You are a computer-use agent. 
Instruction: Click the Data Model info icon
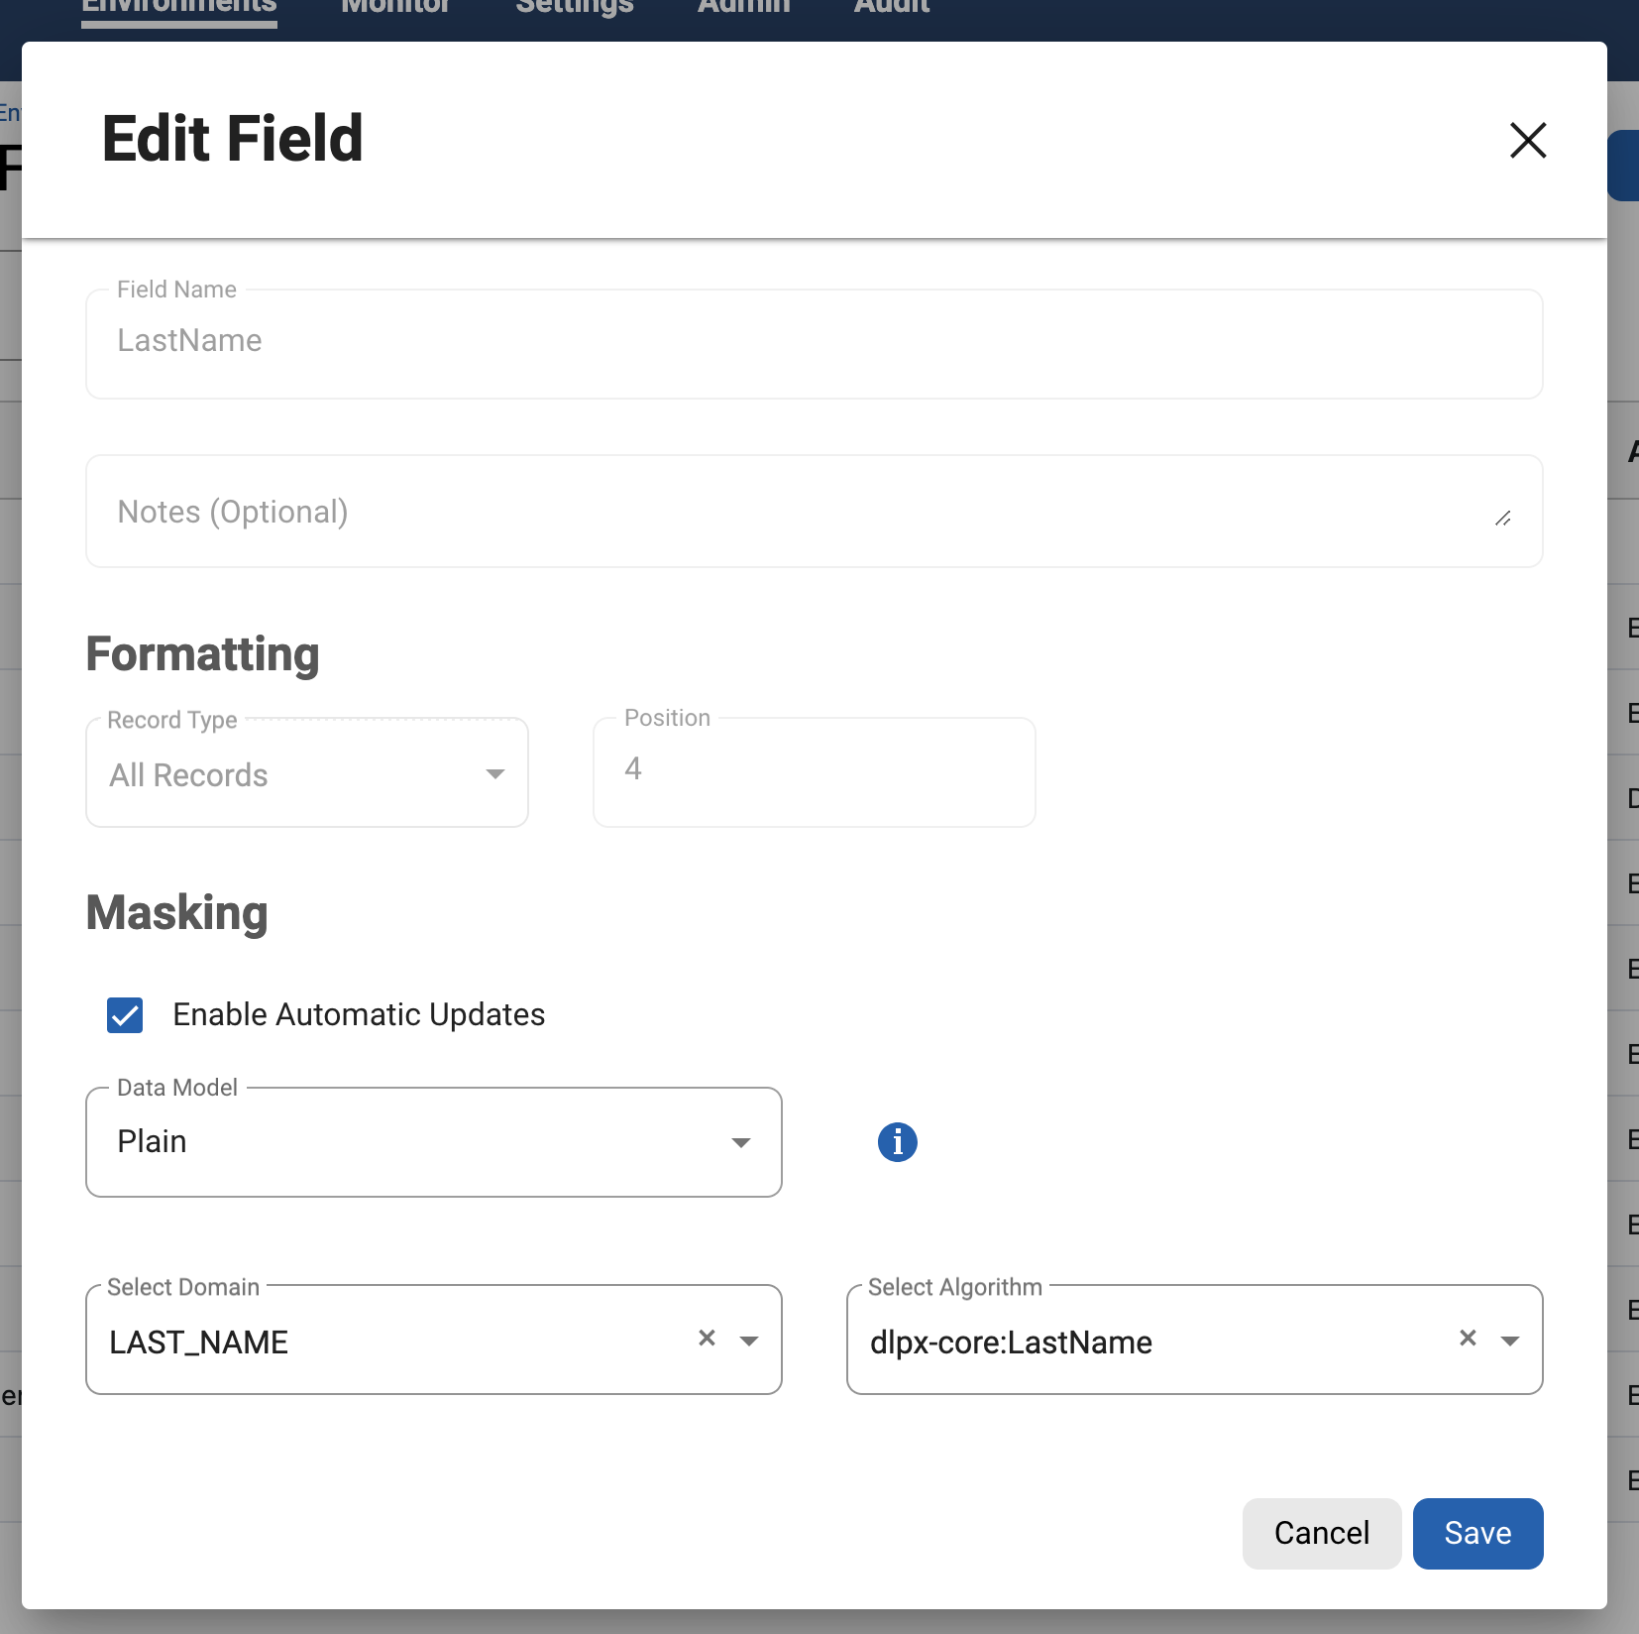pos(897,1142)
